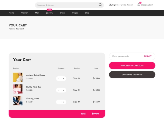
Task: Open the Blog menu item
Action: coord(87,13)
